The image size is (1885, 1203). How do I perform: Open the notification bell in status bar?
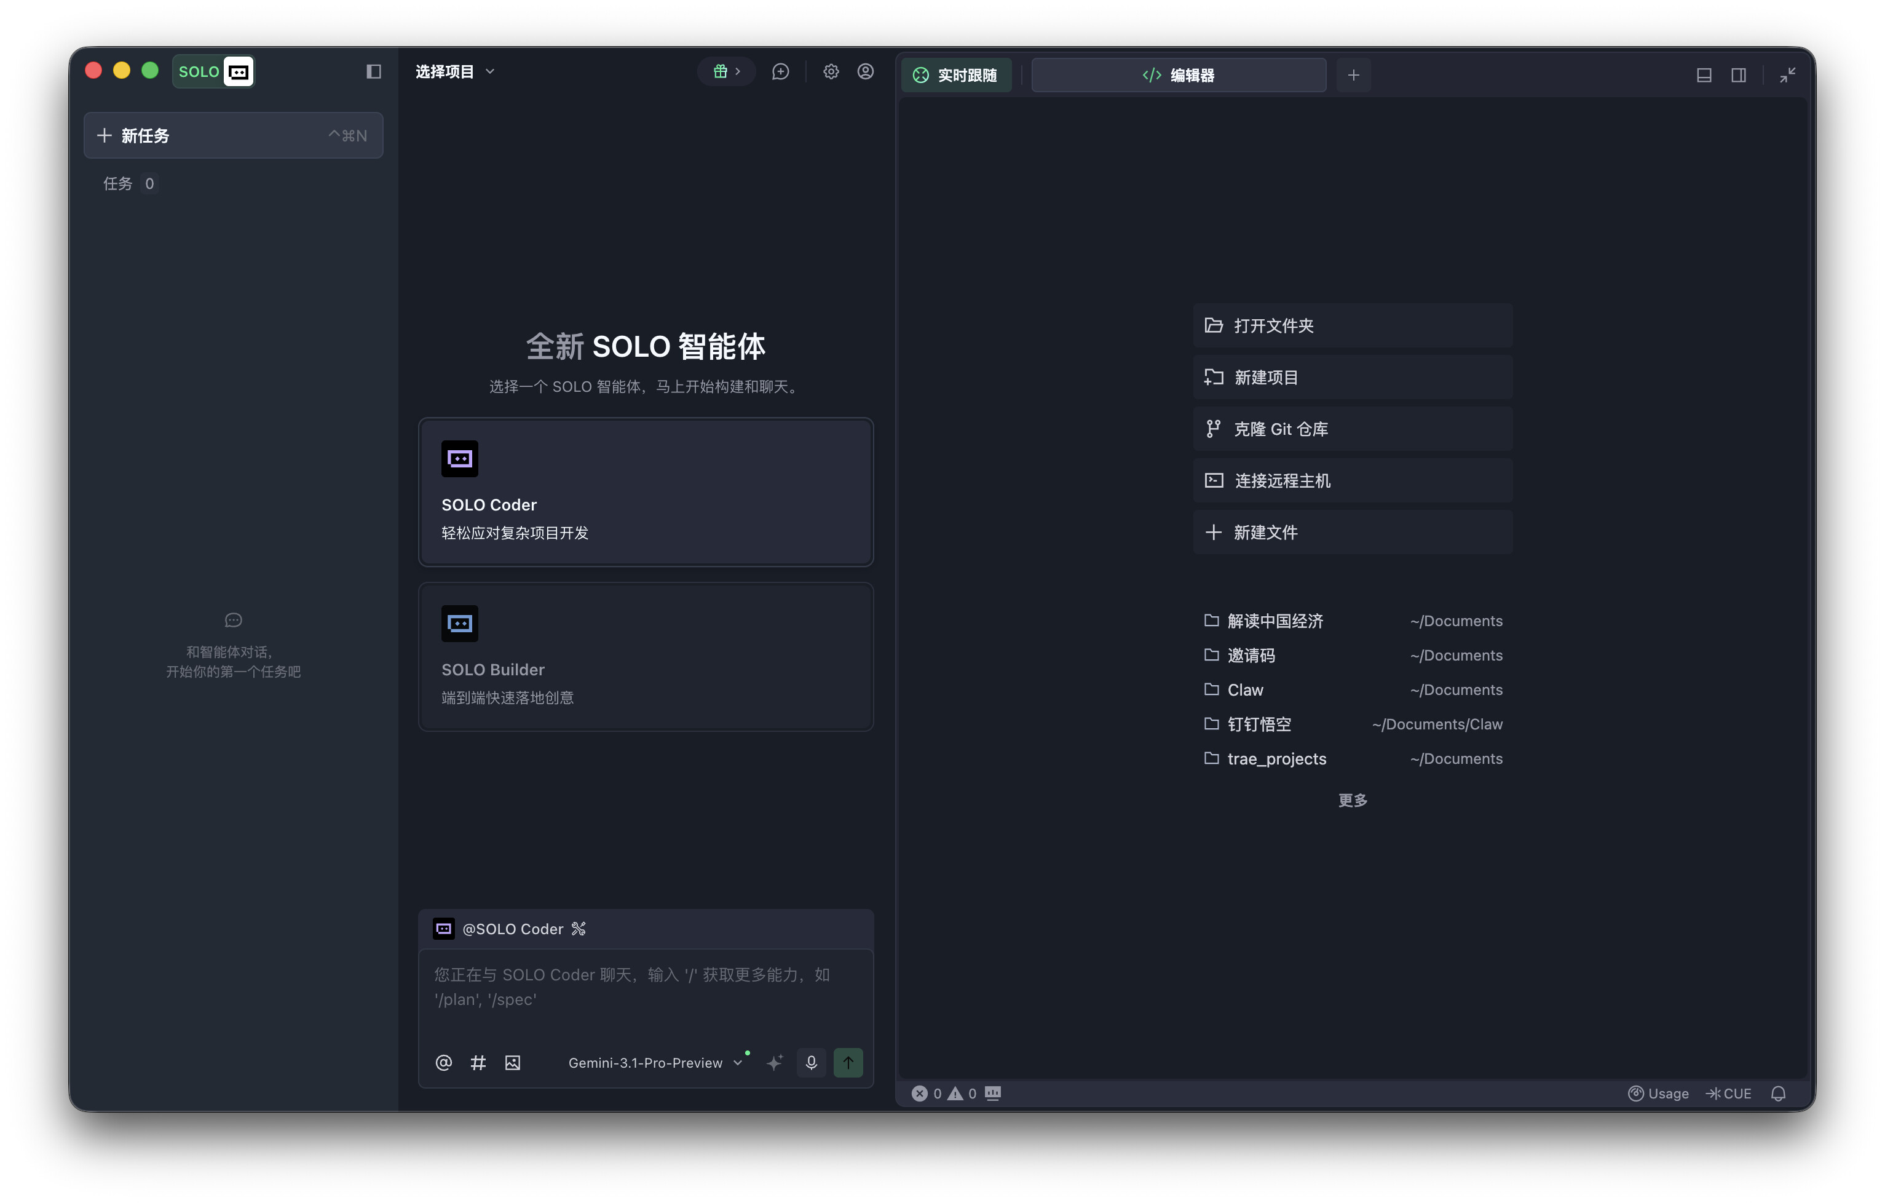[x=1778, y=1094]
